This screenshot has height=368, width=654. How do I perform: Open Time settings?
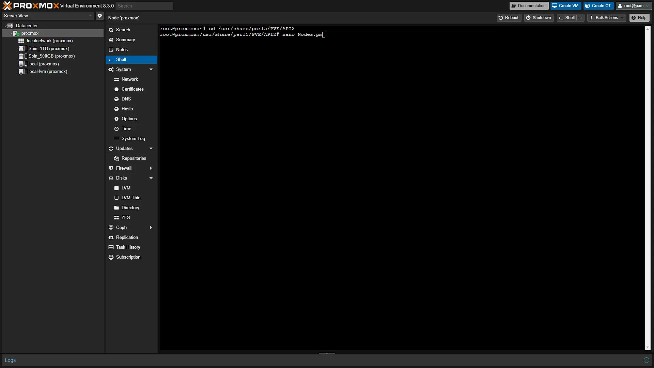coord(131,129)
